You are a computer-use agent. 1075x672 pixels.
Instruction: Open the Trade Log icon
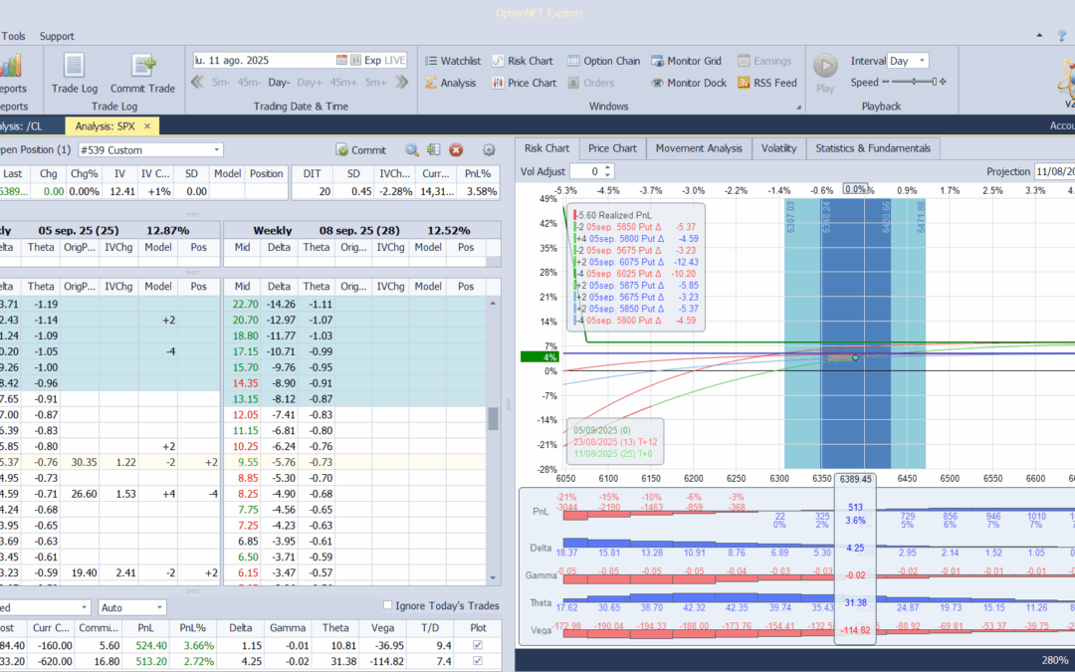pos(74,67)
